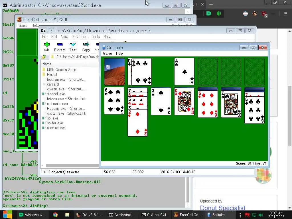This screenshot has width=292, height=219.
Task: Open FreeCell Game menu
Action: pyautogui.click(x=23, y=25)
